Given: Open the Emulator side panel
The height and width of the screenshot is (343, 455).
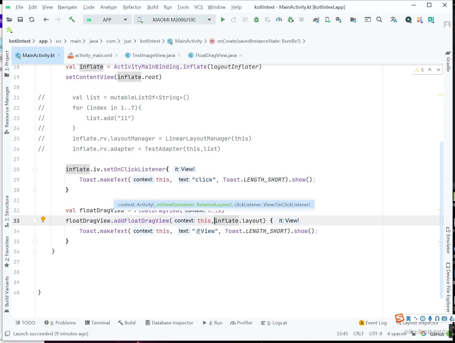Looking at the screenshot, I should pyautogui.click(x=448, y=240).
